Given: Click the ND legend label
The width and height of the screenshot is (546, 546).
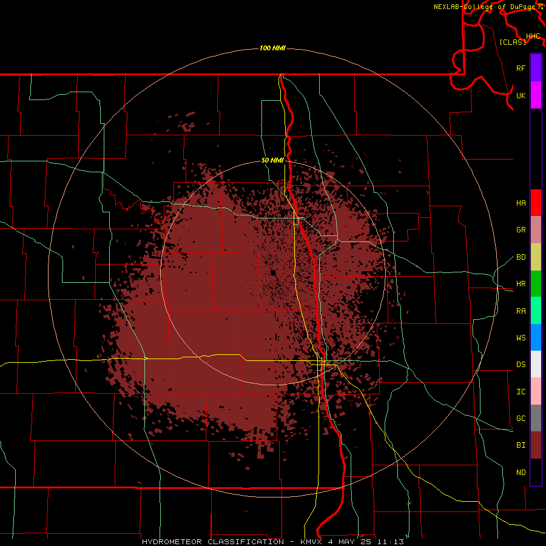Looking at the screenshot, I should [521, 472].
